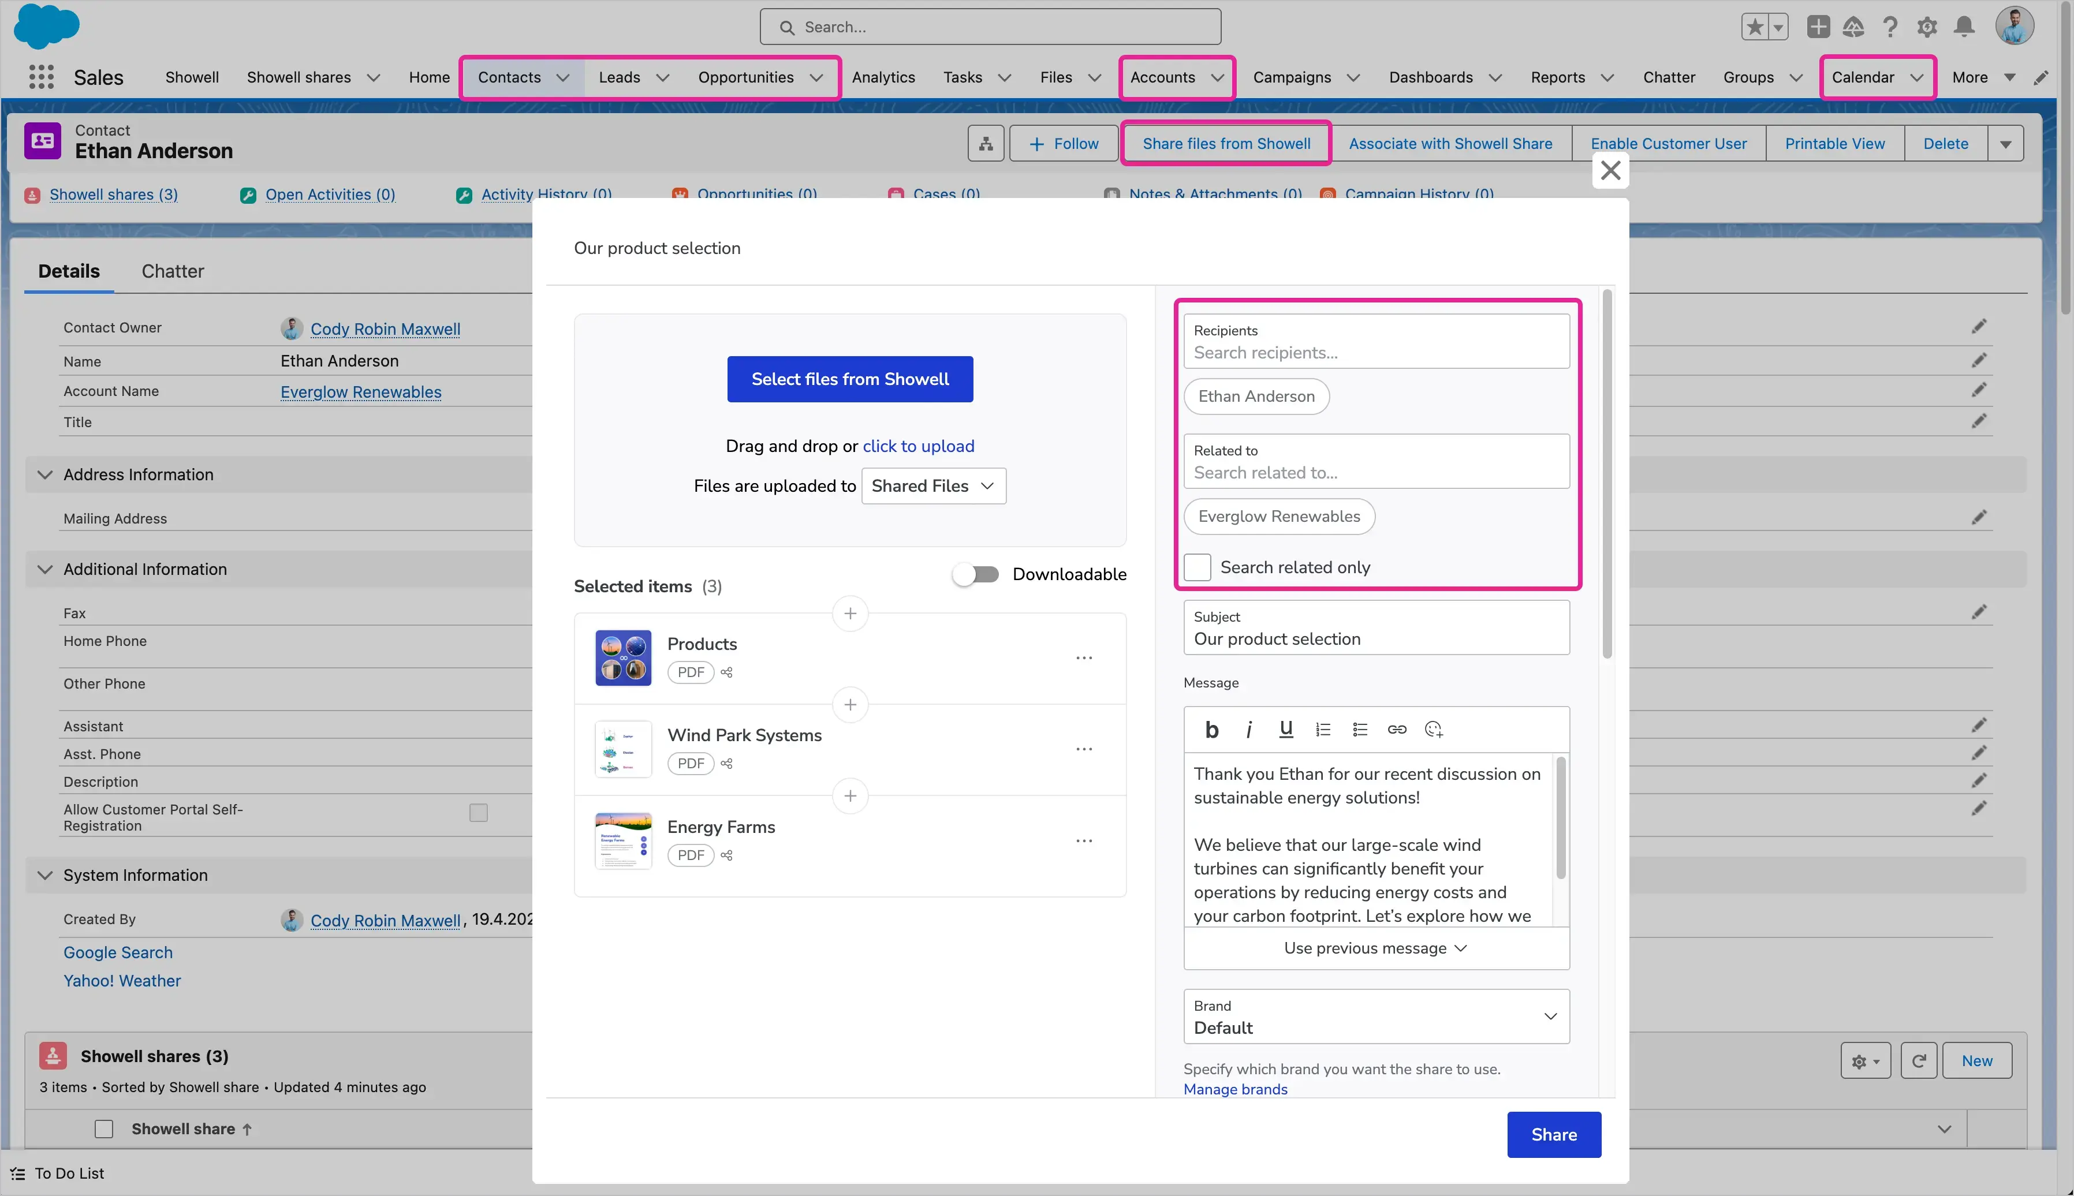2074x1196 pixels.
Task: Go to the Home navigation tab
Action: 429,77
